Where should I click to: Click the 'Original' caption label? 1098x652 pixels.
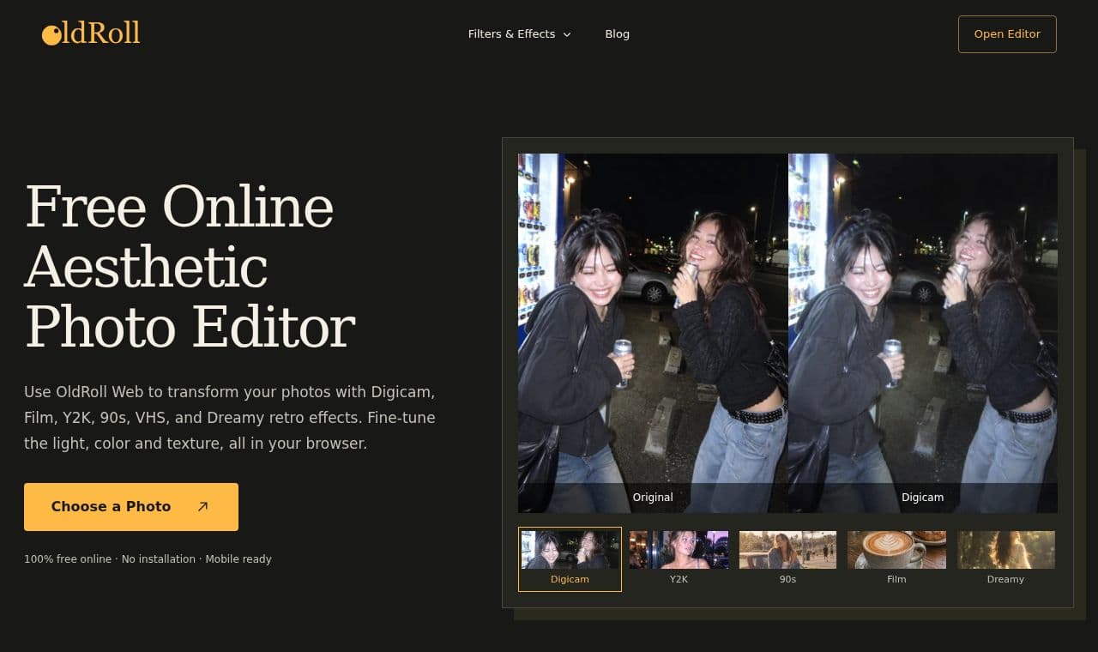(653, 498)
